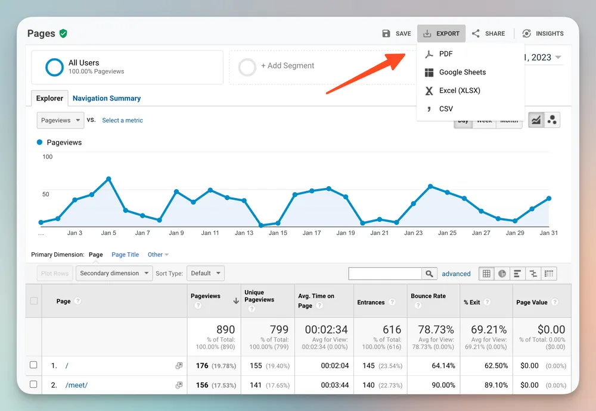
Task: Switch to the Navigation Summary tab
Action: (107, 98)
